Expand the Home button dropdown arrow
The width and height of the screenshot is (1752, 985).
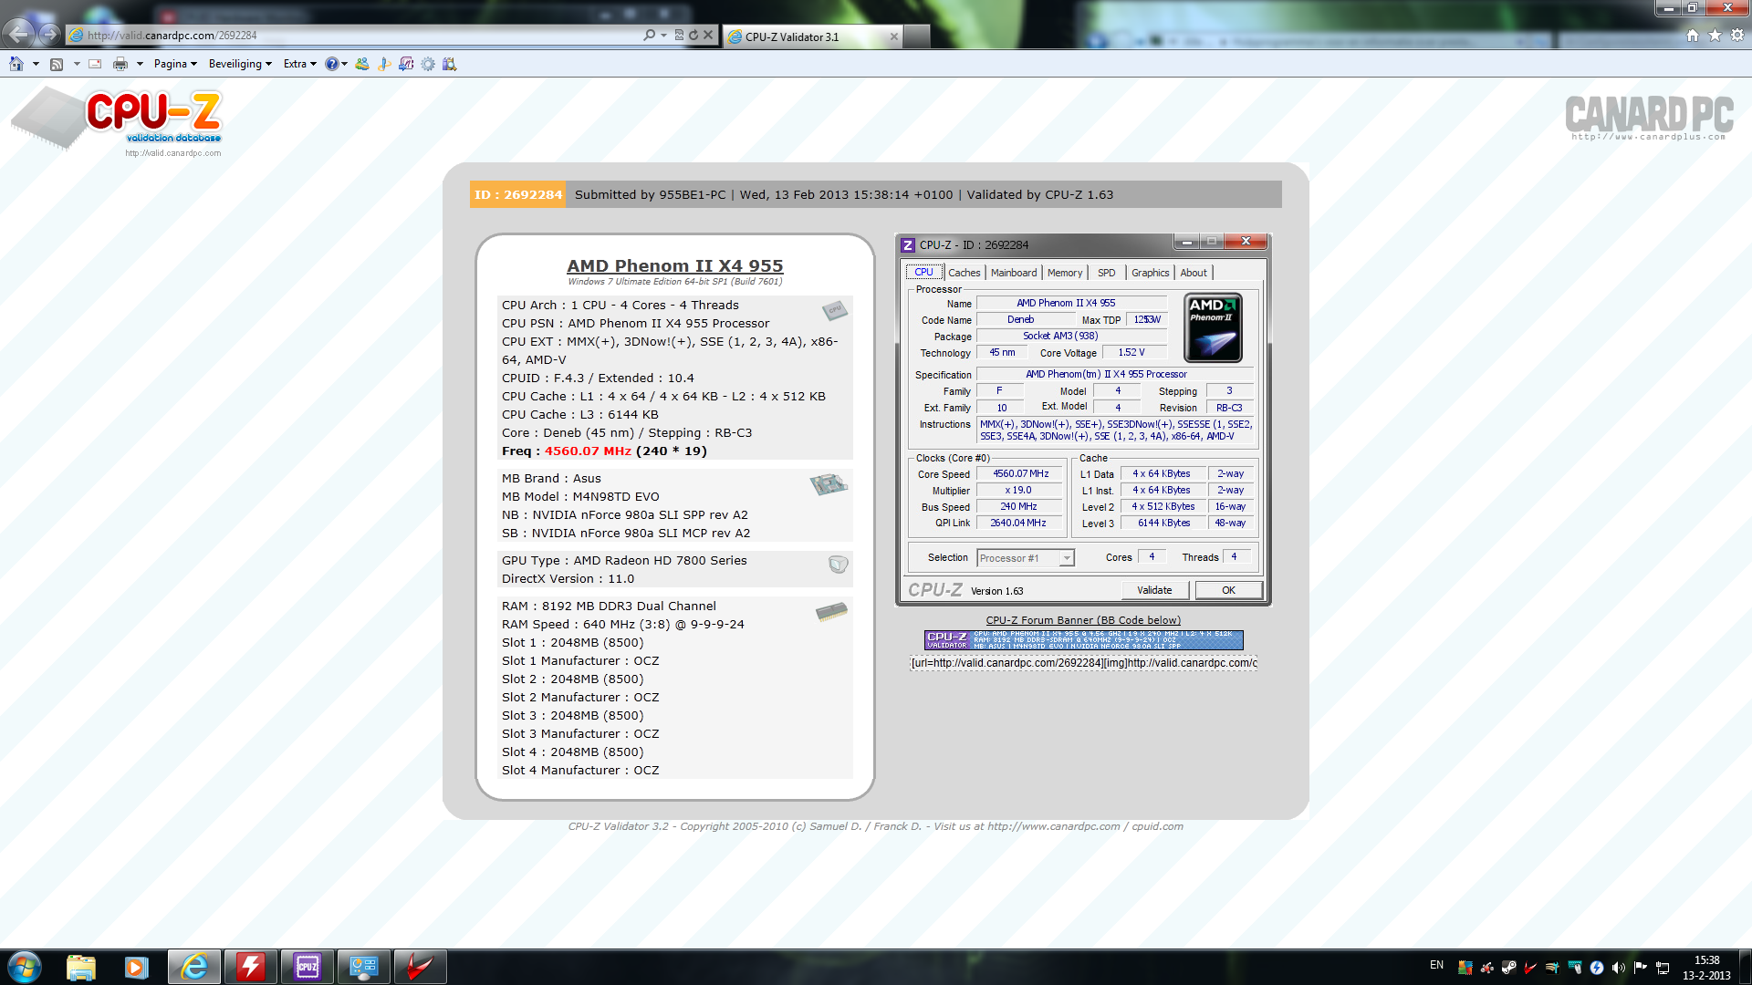point(36,64)
